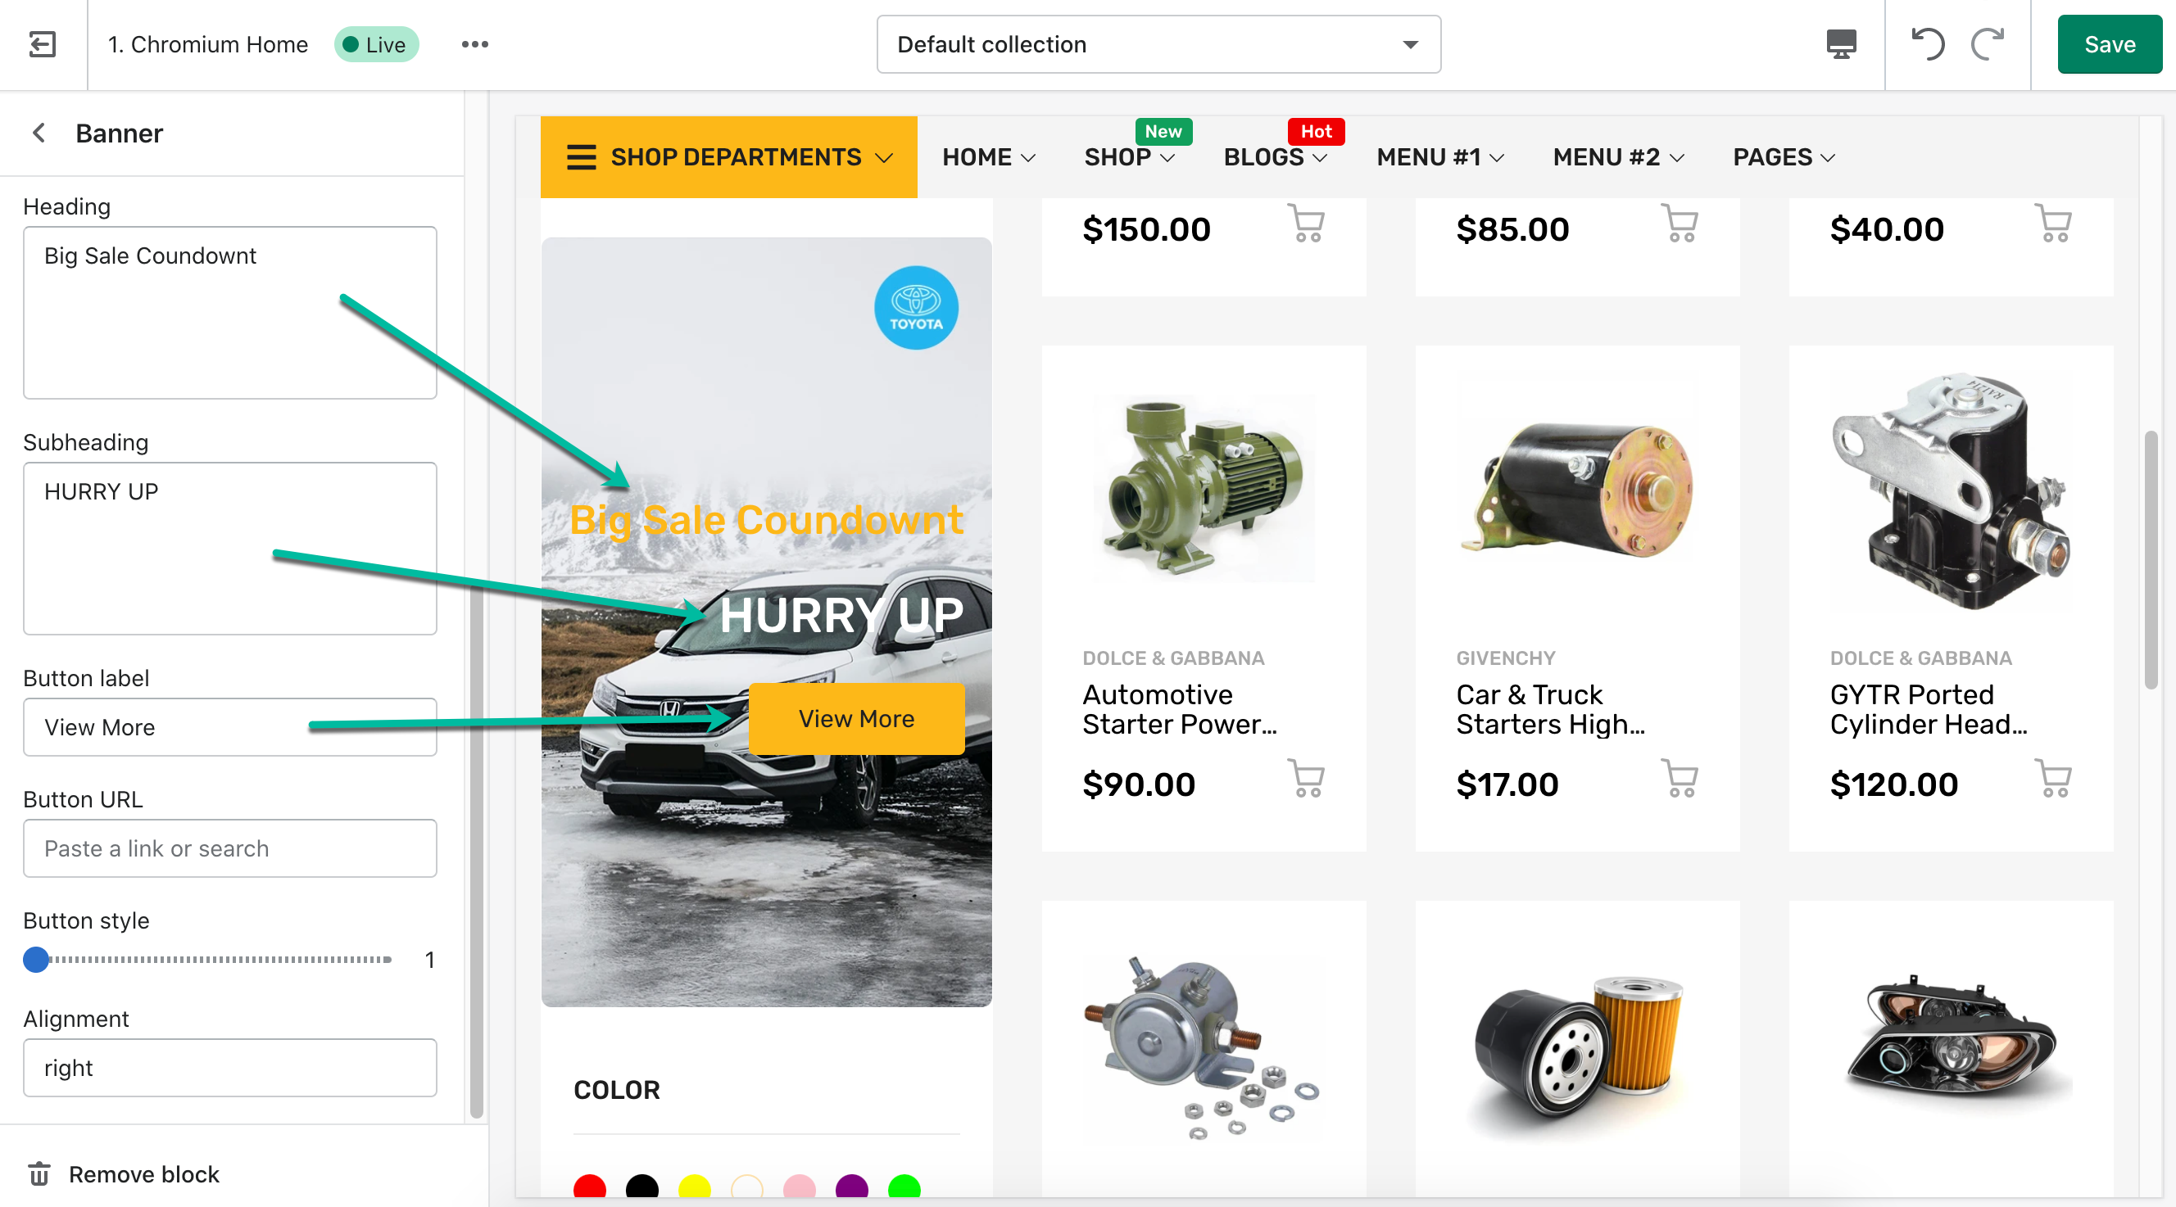This screenshot has width=2176, height=1207.
Task: Expand the Shop Departments menu
Action: [x=729, y=157]
